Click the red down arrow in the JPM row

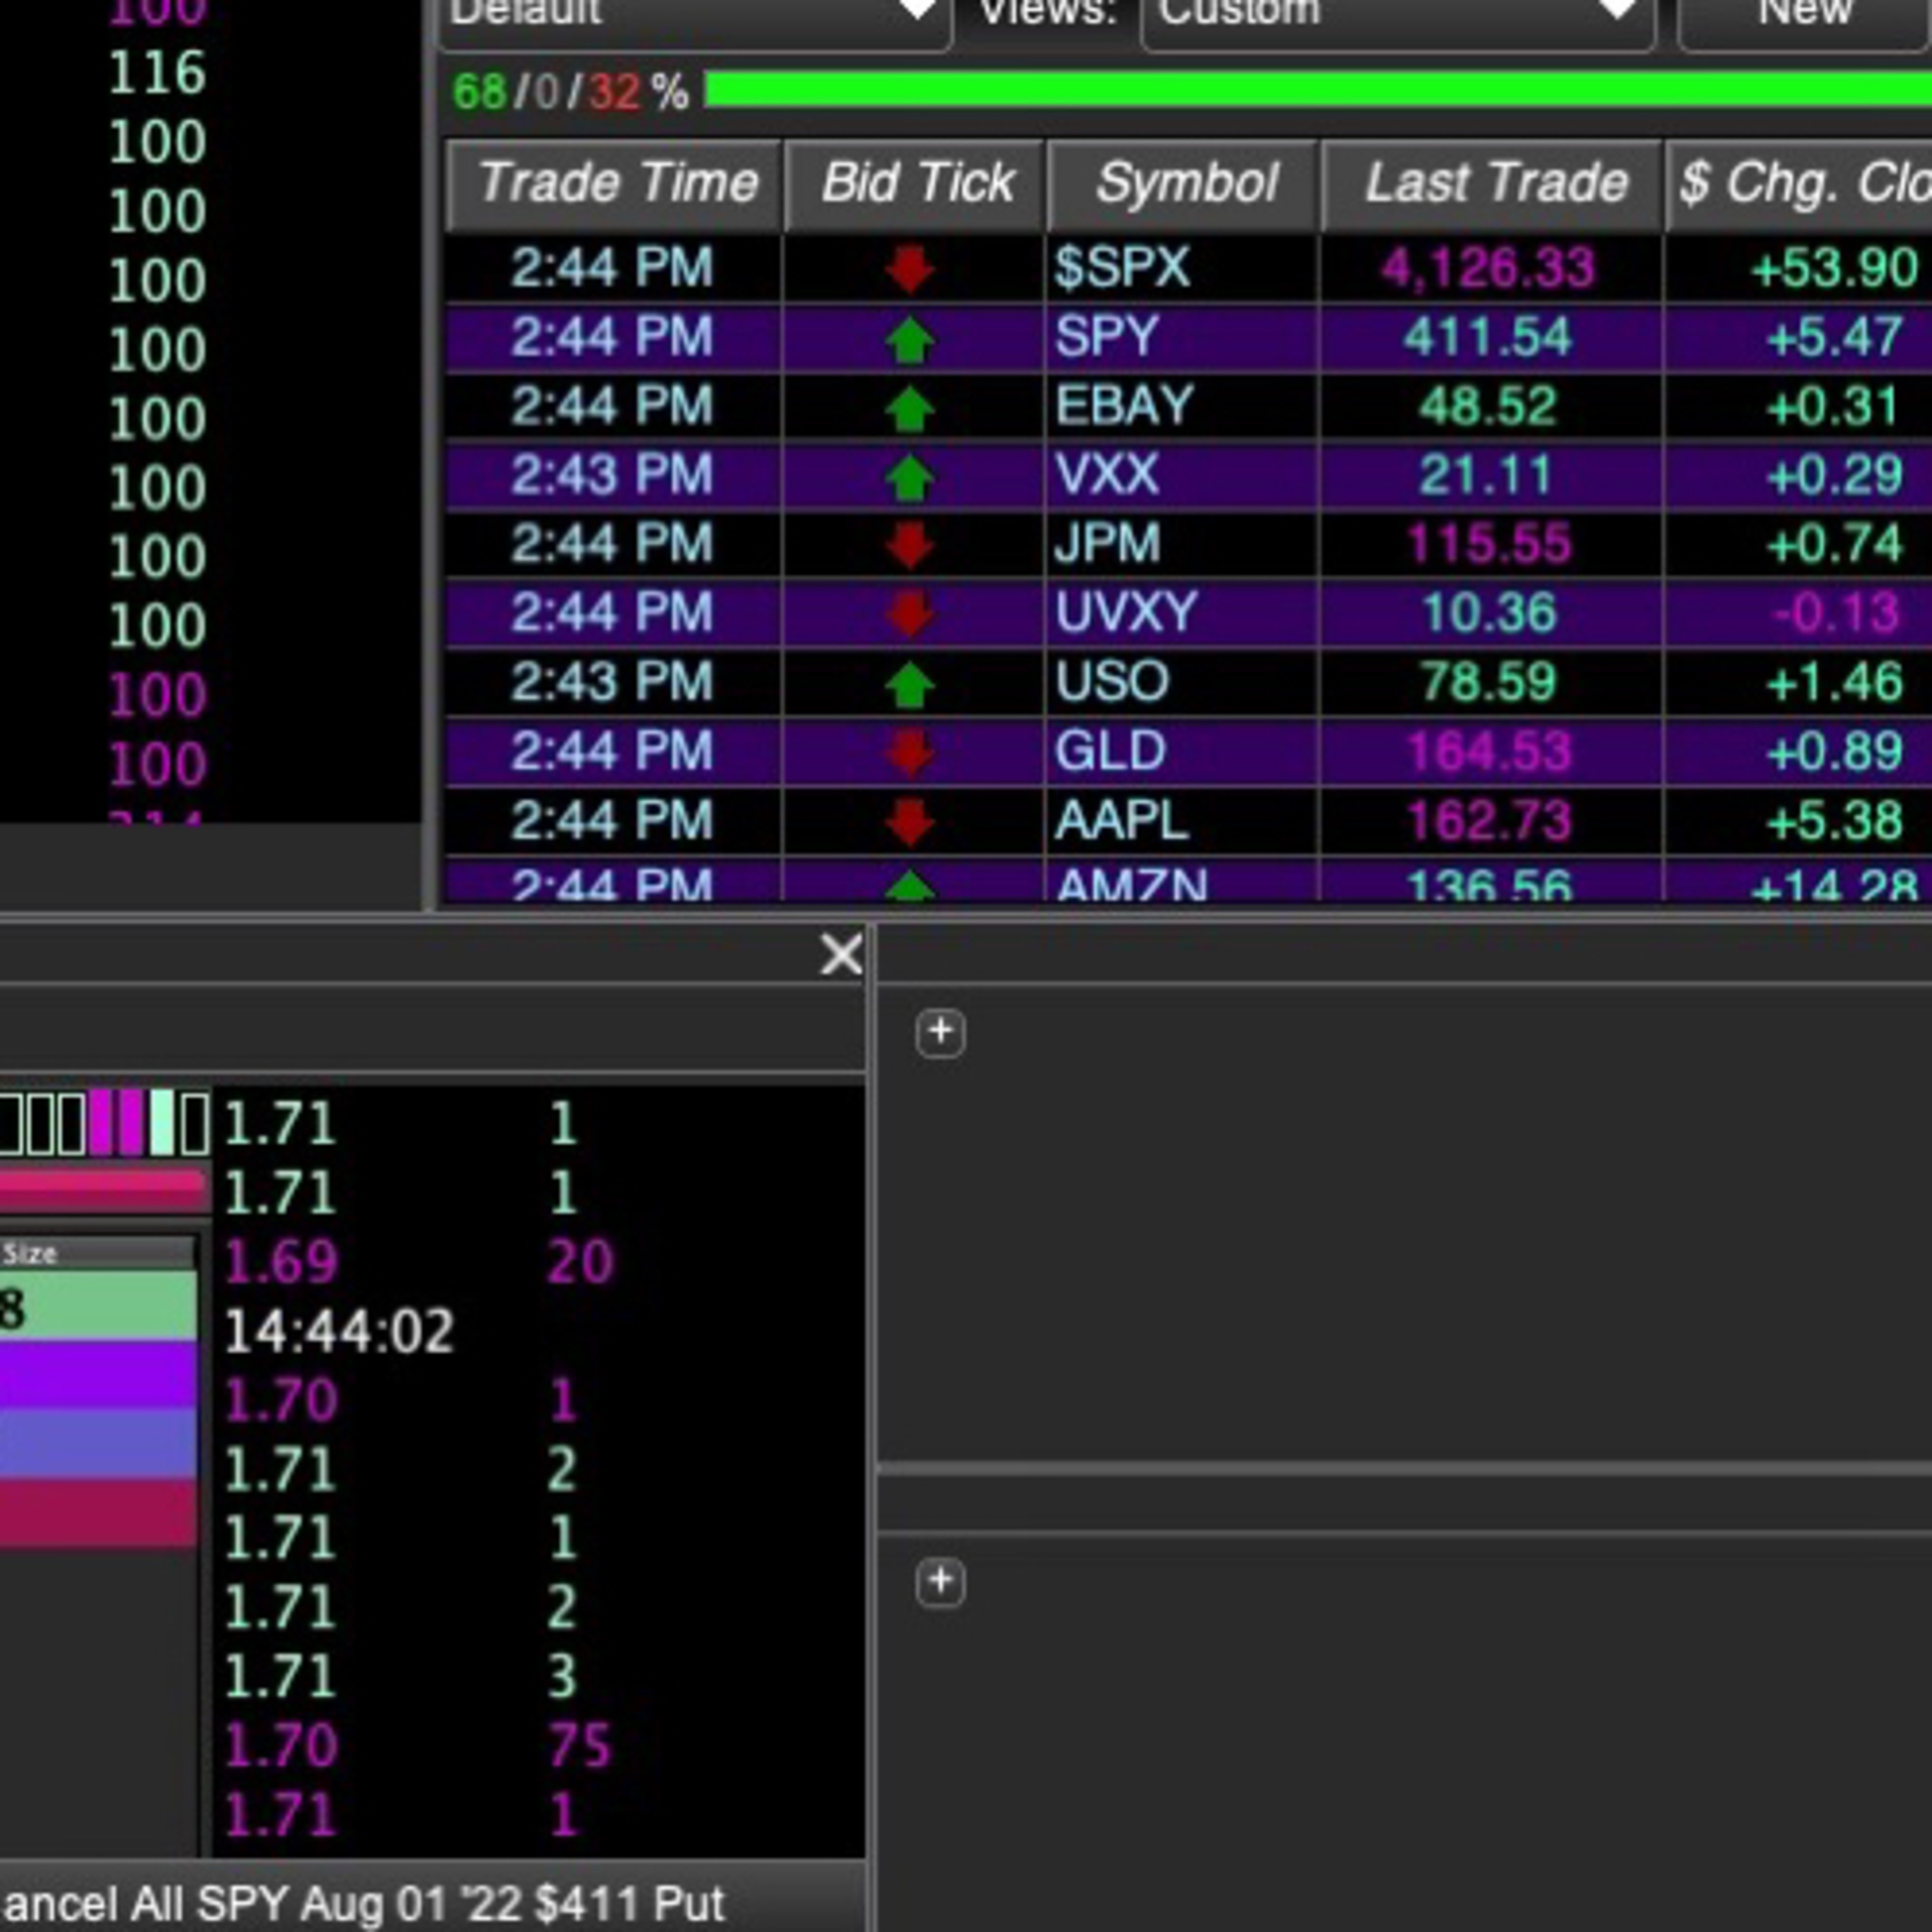click(x=910, y=545)
